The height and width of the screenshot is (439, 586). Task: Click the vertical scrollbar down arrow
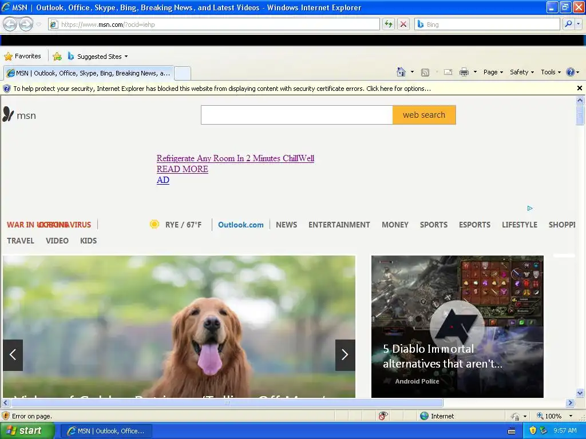[580, 393]
